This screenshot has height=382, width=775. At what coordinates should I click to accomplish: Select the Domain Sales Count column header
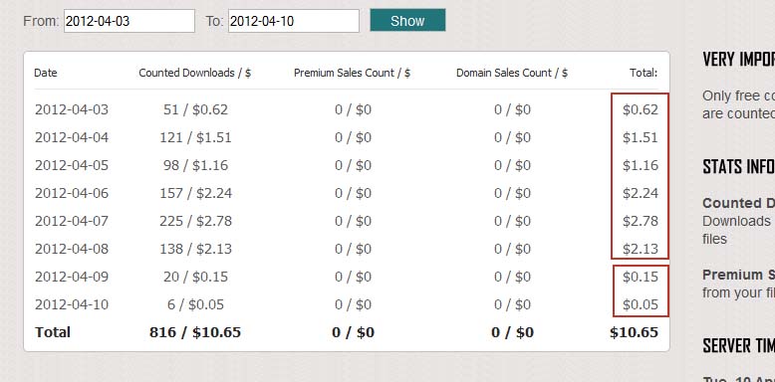pos(512,73)
